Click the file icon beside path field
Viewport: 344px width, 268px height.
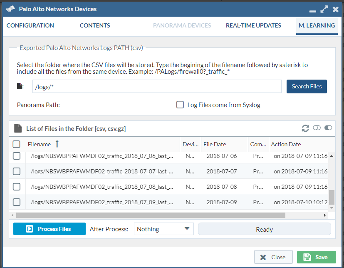20,86
